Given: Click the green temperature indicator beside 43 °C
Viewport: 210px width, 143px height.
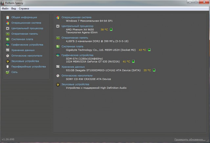Looking at the screenshot, I should [149, 50].
